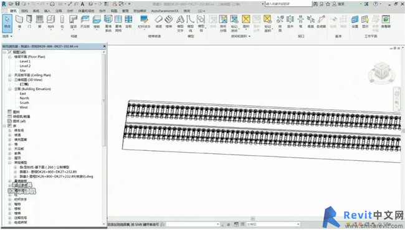This screenshot has width=405, height=230.
Task: Expand the Ceiling Plan tree node
Action: point(9,75)
